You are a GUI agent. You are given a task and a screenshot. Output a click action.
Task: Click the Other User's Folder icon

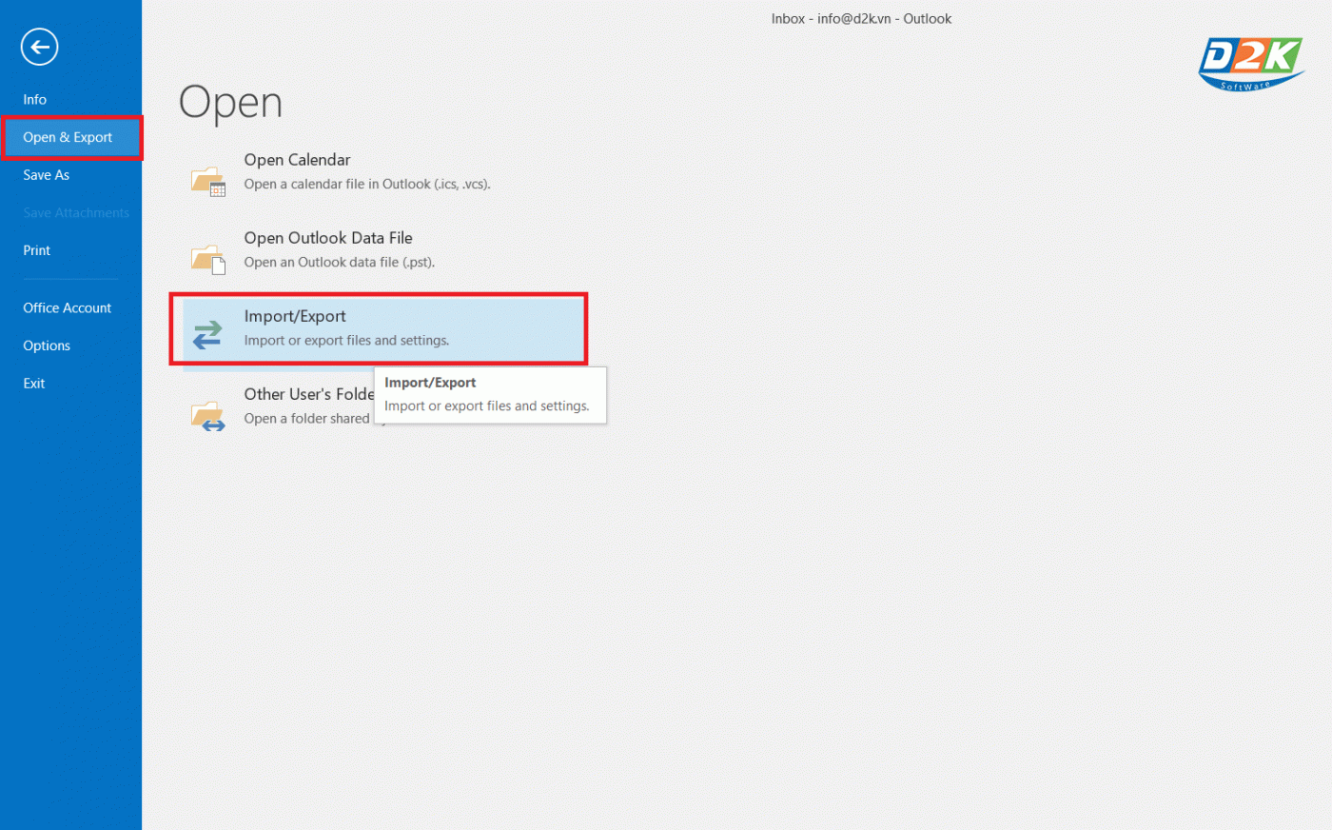pos(208,416)
